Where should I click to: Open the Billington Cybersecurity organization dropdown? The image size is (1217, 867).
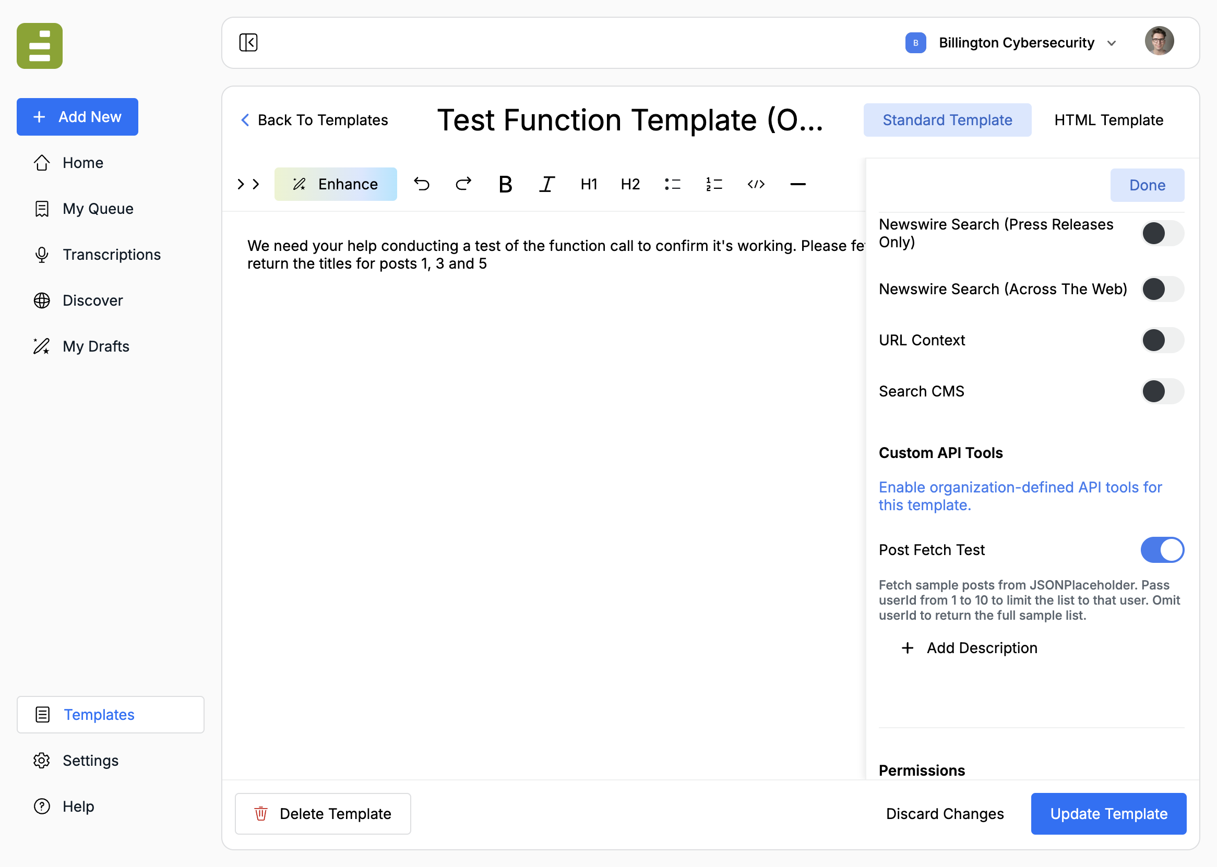[x=1011, y=43]
